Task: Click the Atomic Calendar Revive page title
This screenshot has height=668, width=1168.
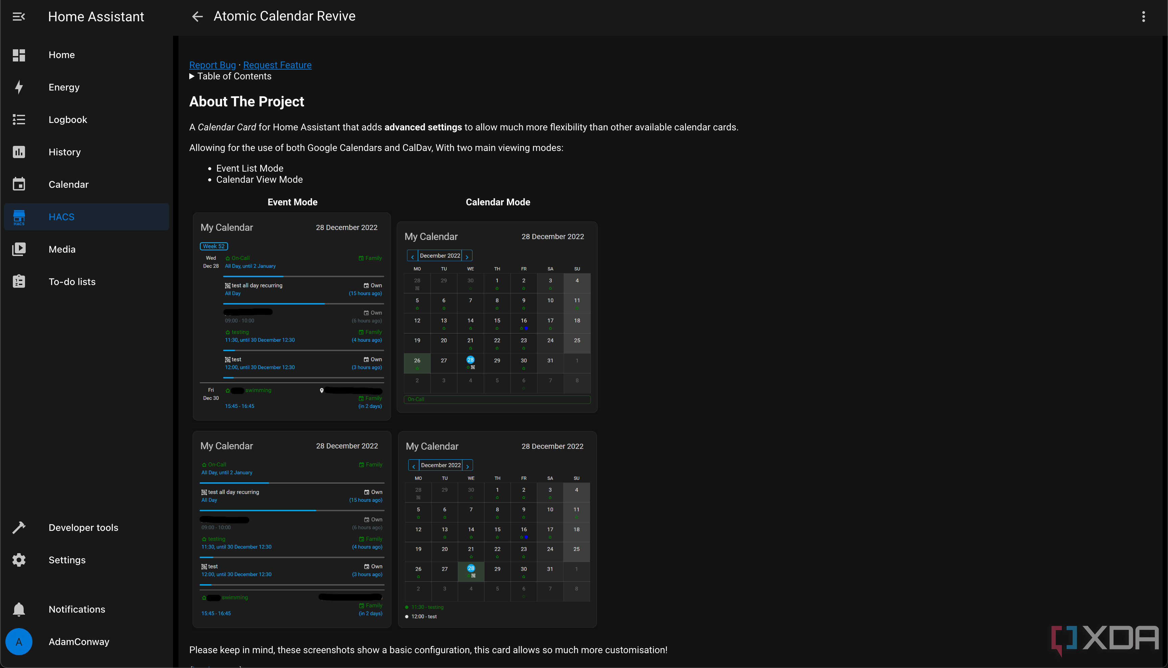Action: (x=284, y=16)
